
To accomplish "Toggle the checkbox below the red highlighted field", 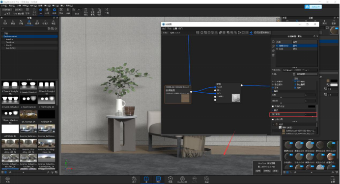I will point(273,119).
